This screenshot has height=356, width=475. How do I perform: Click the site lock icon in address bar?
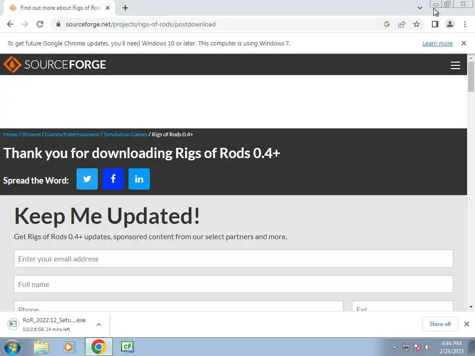[x=58, y=24]
